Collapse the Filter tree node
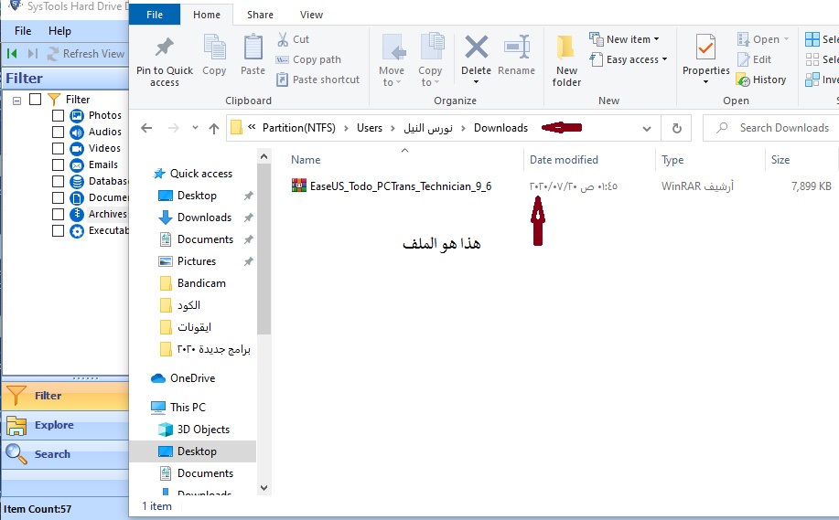 tap(16, 100)
